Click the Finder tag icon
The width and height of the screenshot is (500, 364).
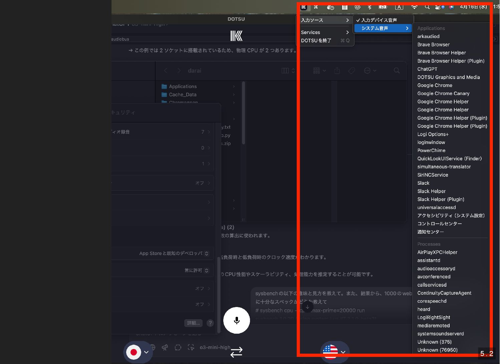coord(351,71)
